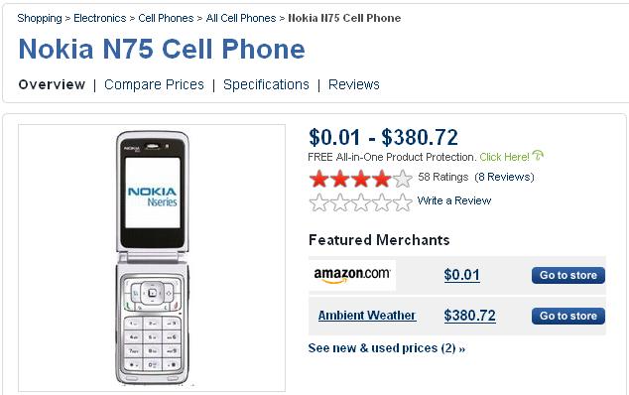Open the Reviews tab
Image resolution: width=629 pixels, height=395 pixels.
(354, 84)
